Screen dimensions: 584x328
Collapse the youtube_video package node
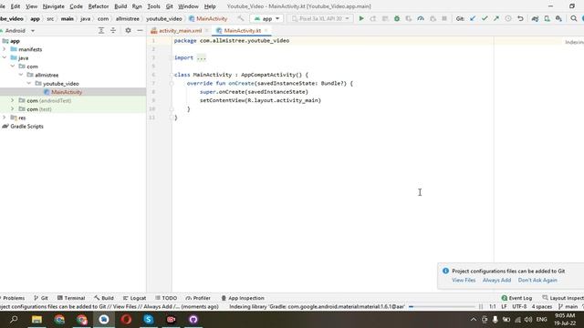coord(29,83)
